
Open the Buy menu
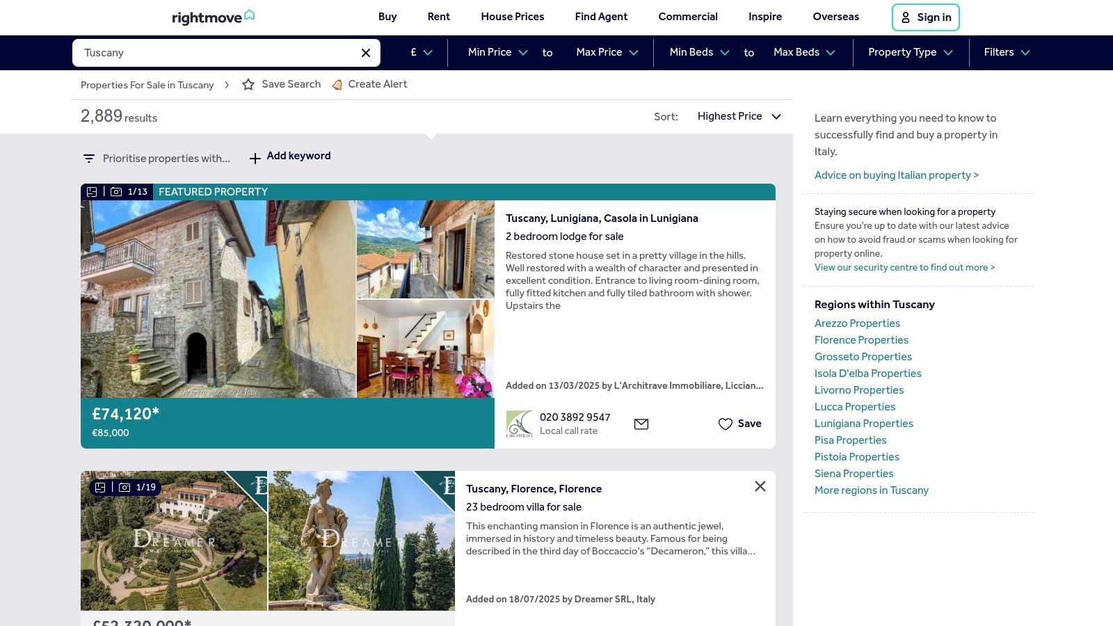point(387,17)
